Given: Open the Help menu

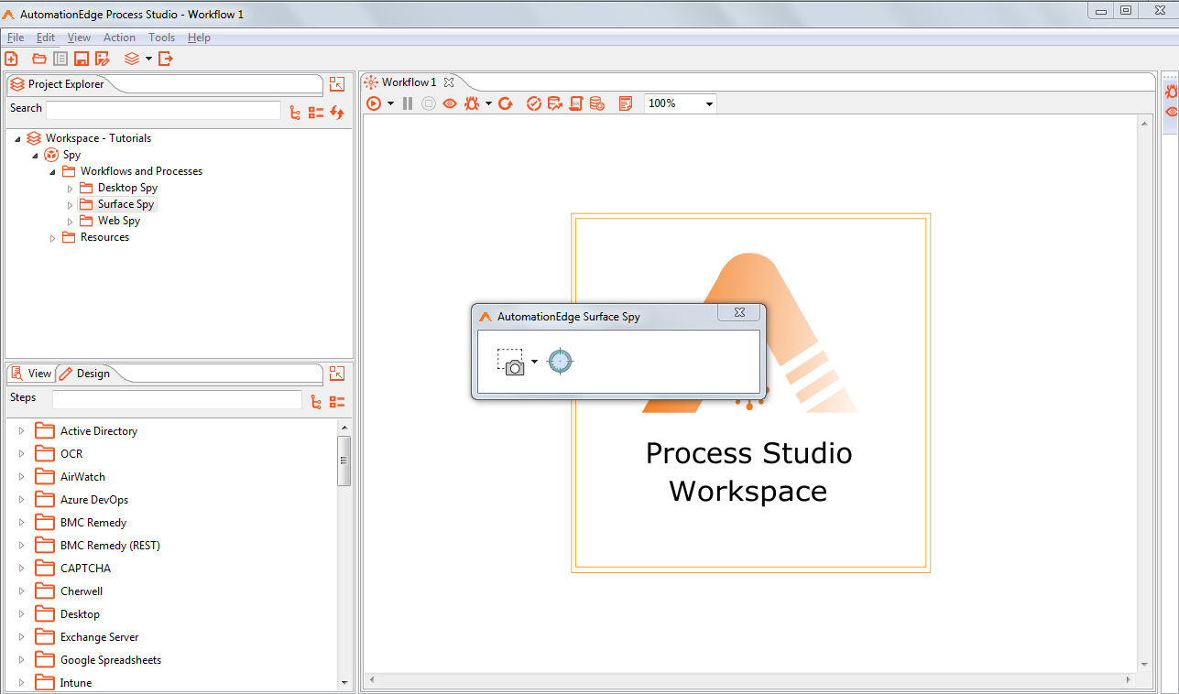Looking at the screenshot, I should click(199, 38).
